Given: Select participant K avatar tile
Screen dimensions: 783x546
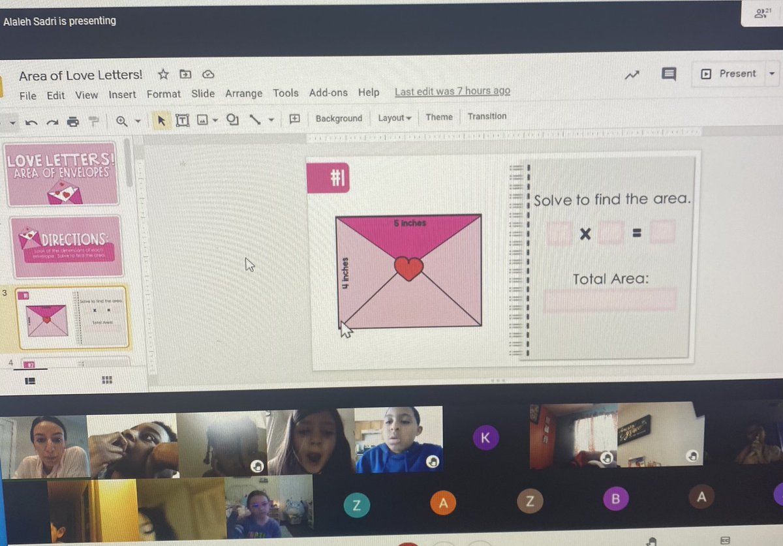Looking at the screenshot, I should (484, 438).
